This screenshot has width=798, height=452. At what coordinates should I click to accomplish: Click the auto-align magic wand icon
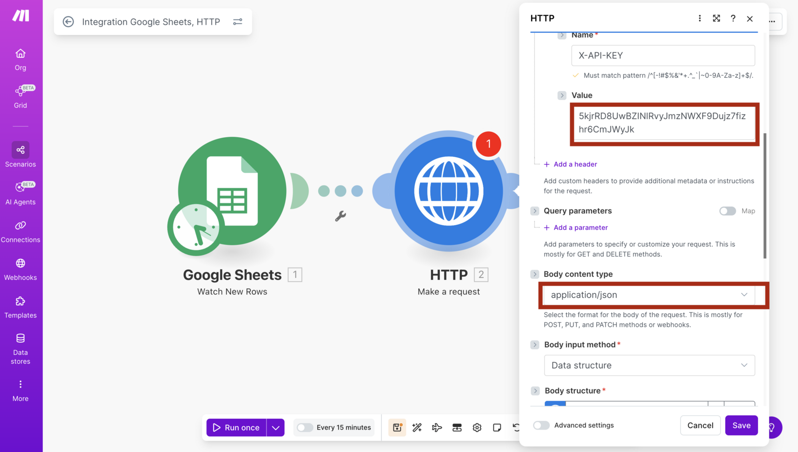click(417, 428)
